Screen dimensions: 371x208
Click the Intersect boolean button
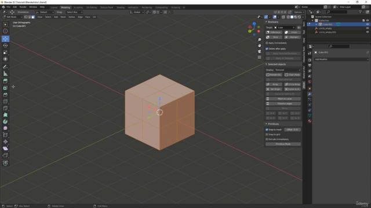click(292, 37)
